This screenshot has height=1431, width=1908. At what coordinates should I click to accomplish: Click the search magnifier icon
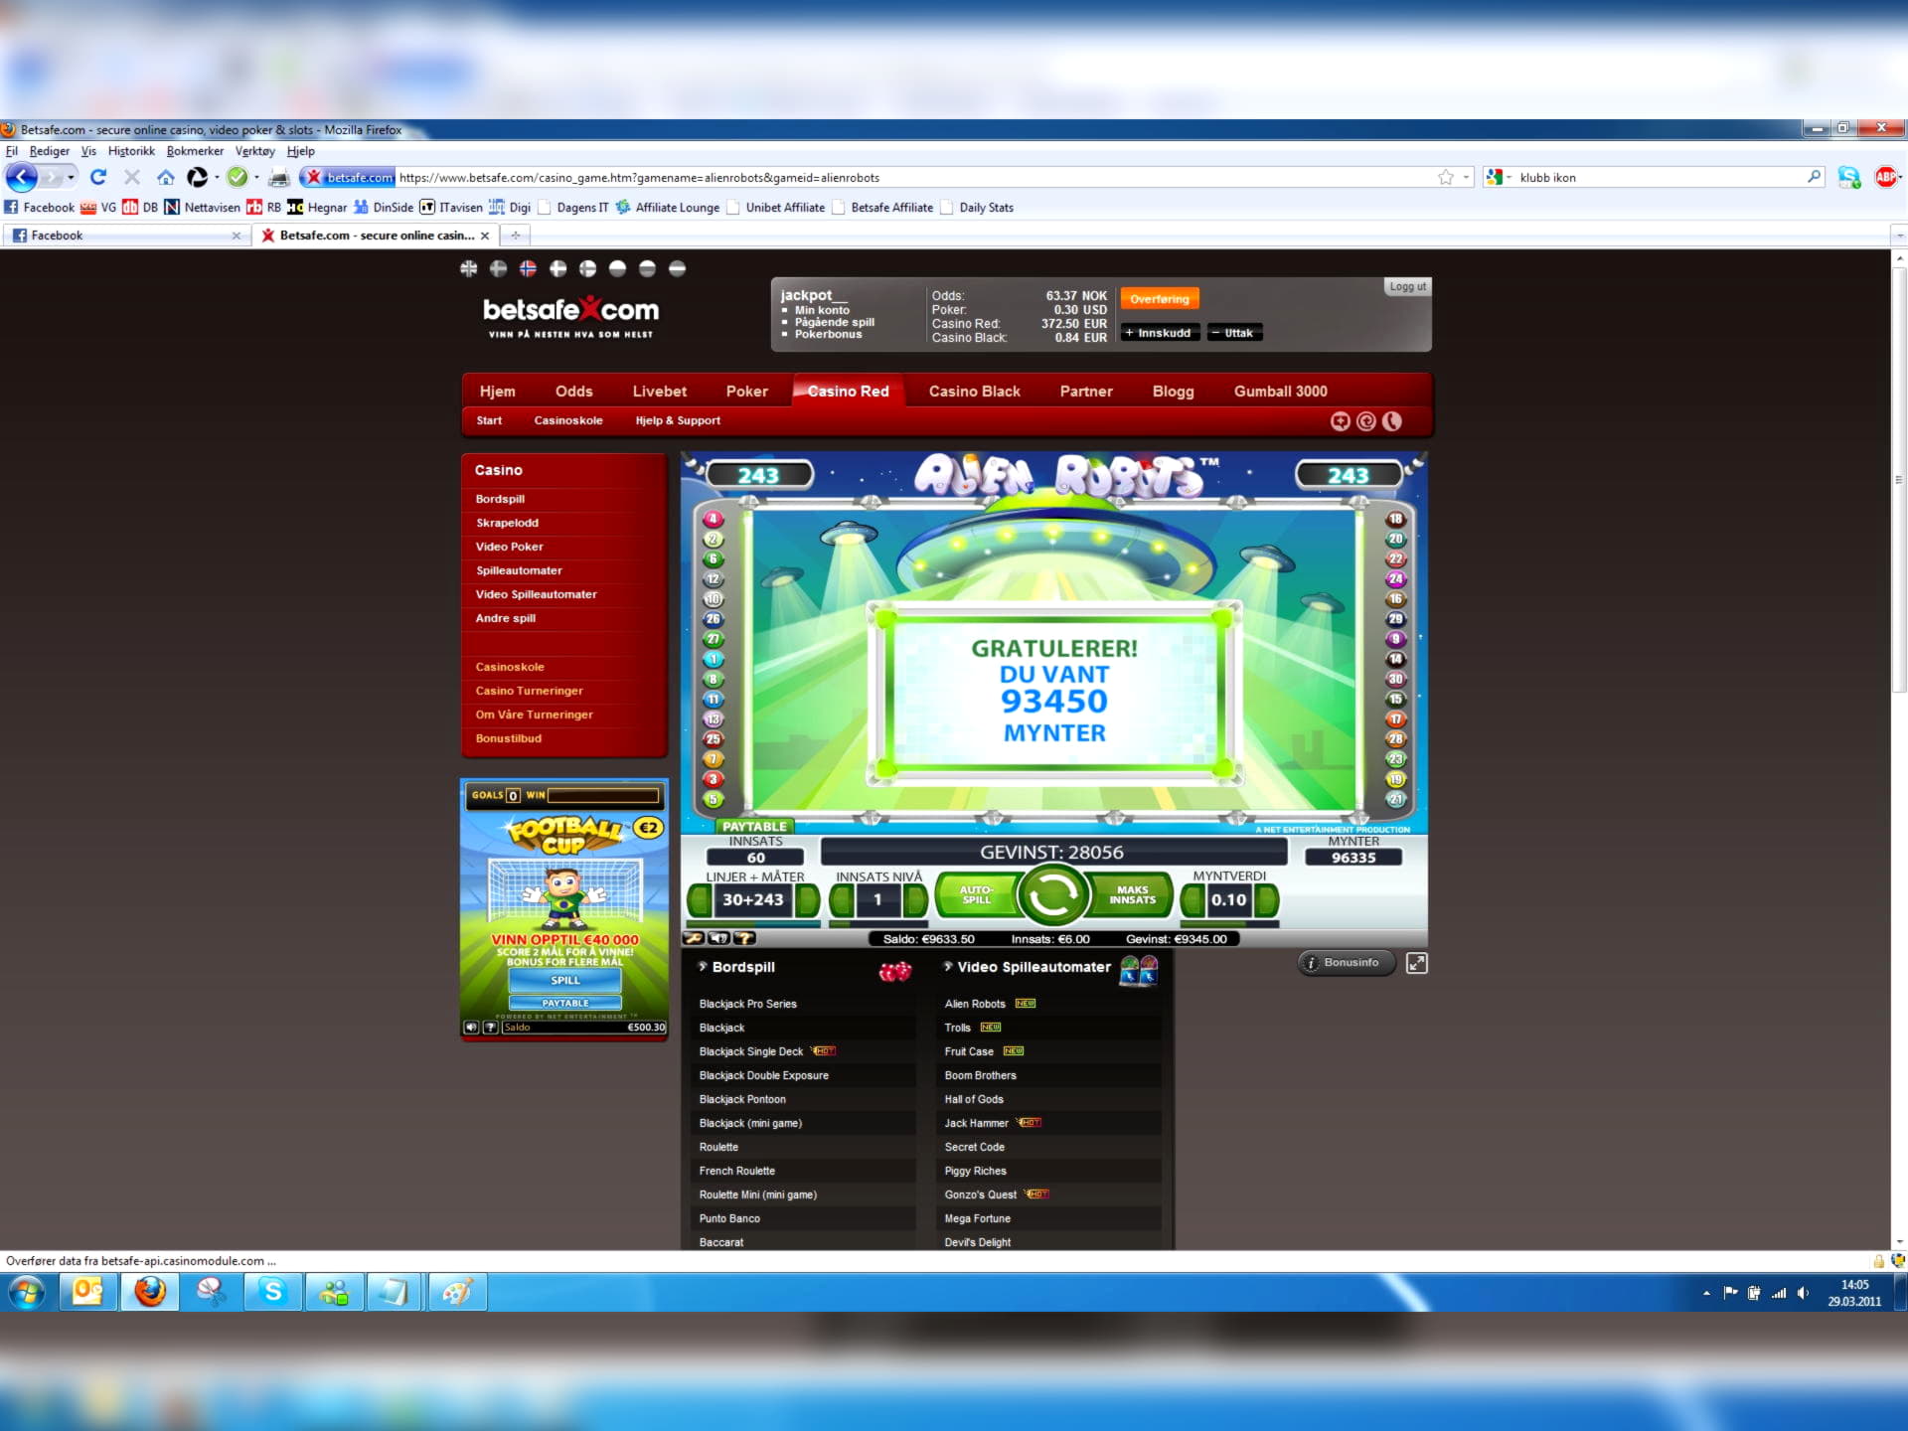coord(1814,177)
